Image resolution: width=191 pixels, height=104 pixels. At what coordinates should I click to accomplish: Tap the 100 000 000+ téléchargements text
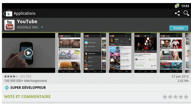click(x=25, y=81)
